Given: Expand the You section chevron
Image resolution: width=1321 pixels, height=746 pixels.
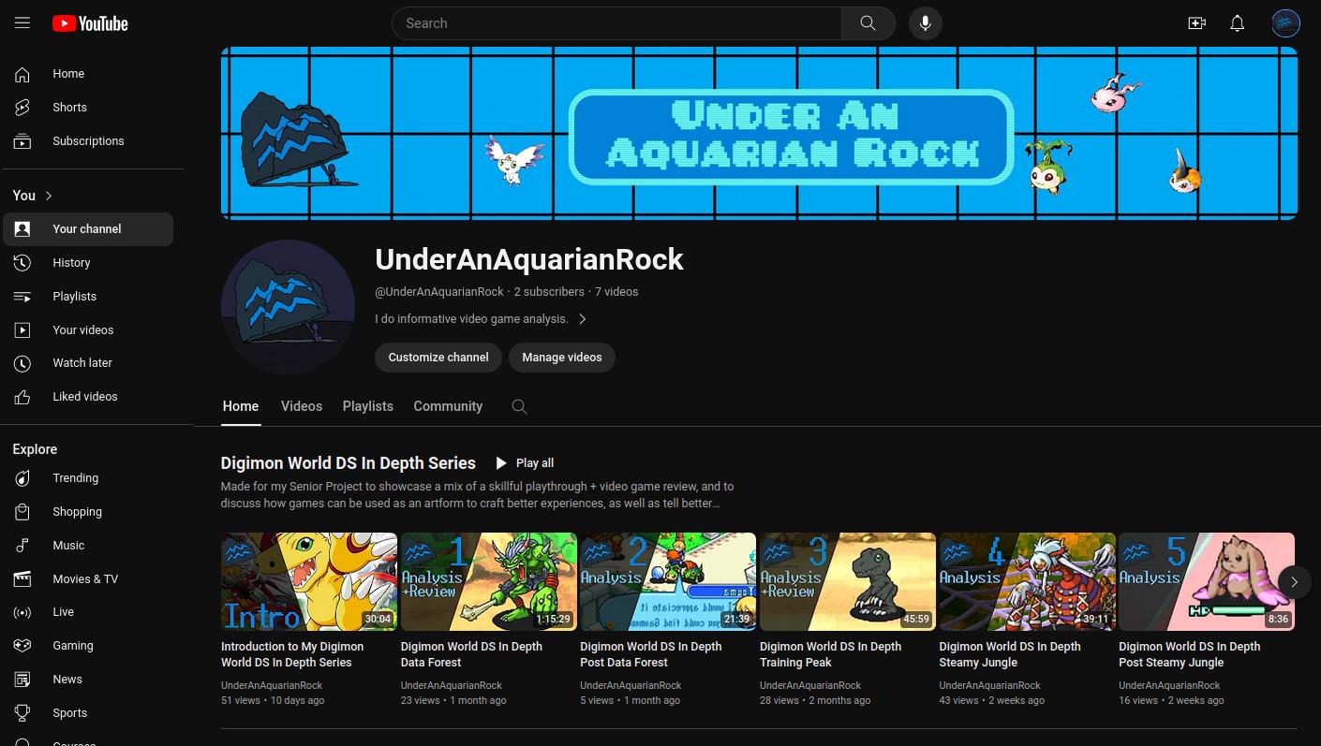Looking at the screenshot, I should point(49,196).
